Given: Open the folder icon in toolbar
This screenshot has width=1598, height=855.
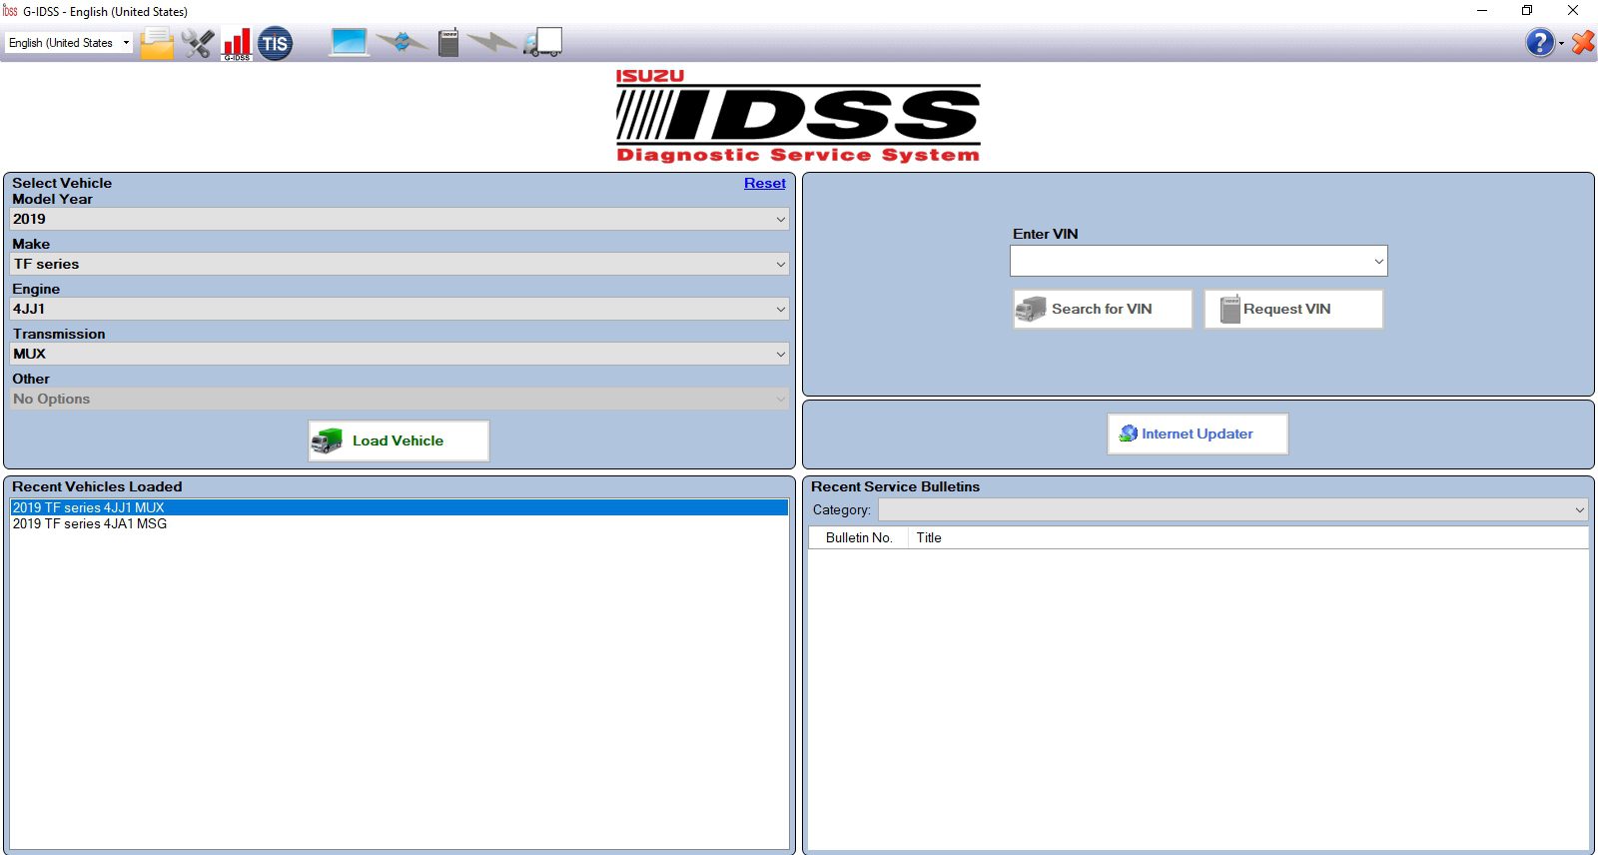Looking at the screenshot, I should [x=157, y=43].
